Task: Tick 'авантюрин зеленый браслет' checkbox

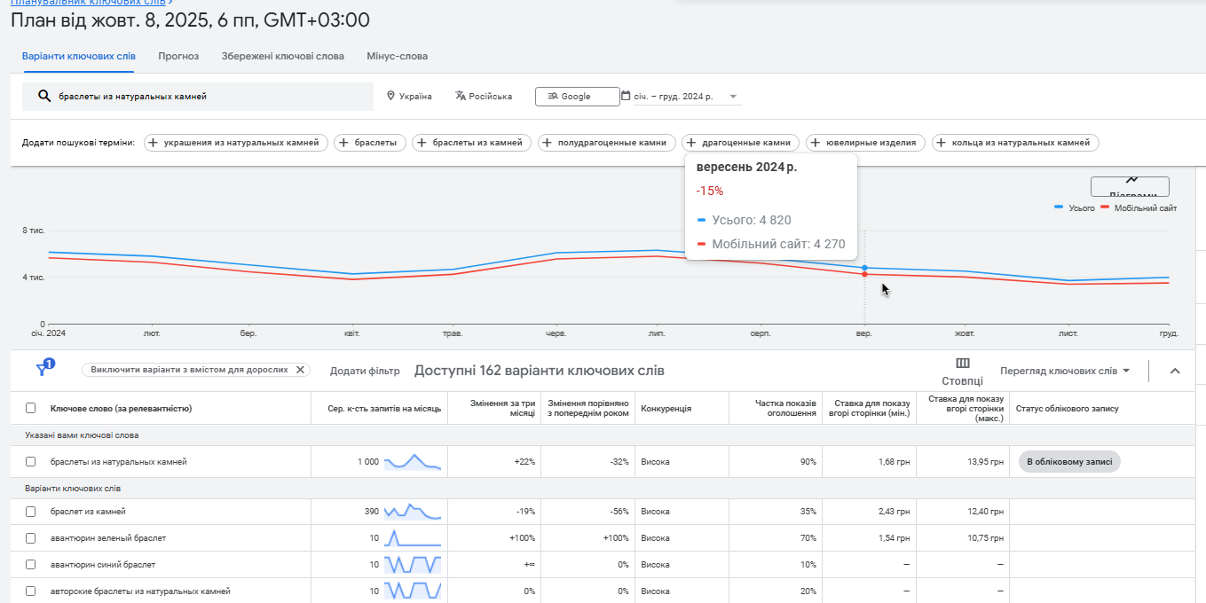Action: [31, 538]
